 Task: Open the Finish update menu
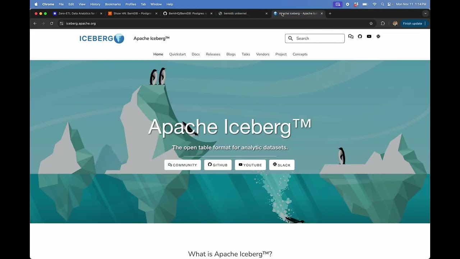pyautogui.click(x=414, y=23)
